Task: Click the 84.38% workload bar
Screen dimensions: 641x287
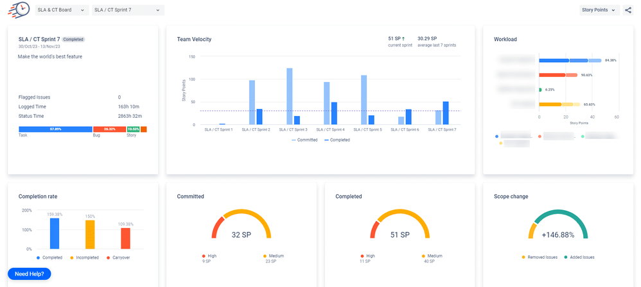Action: [x=569, y=60]
